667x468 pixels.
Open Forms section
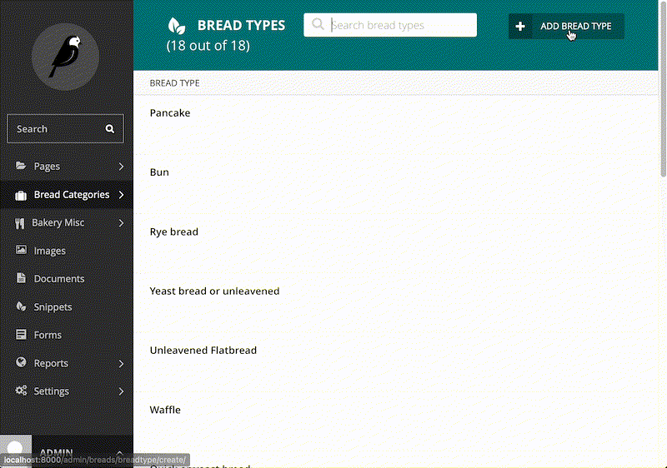(67, 335)
